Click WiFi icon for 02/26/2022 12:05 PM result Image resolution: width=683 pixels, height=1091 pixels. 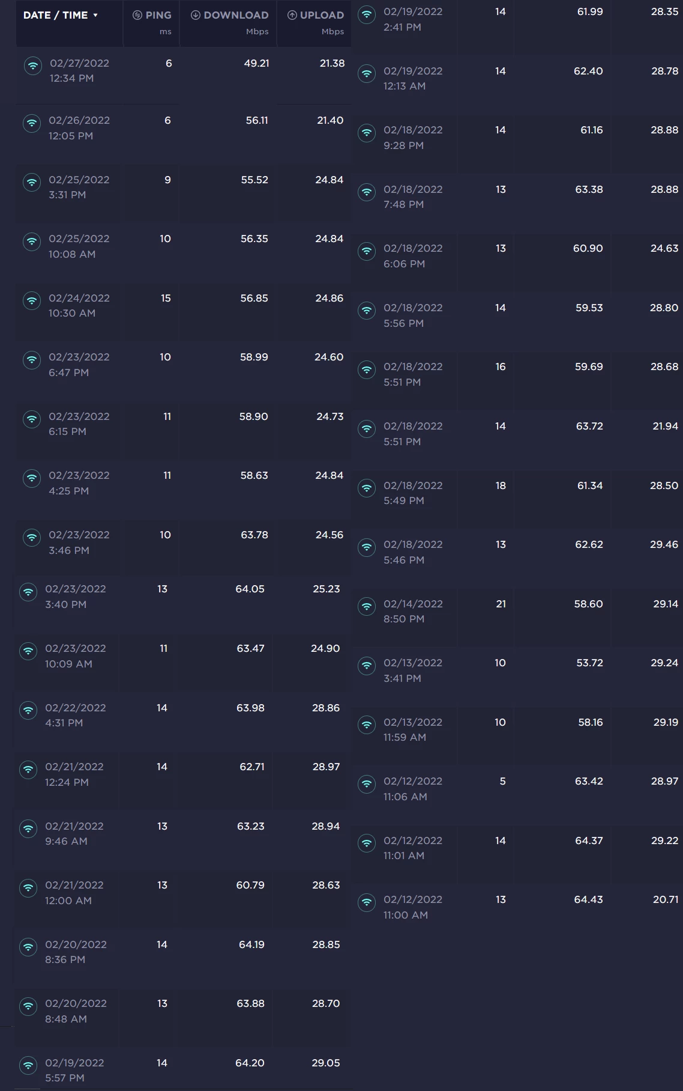(x=31, y=123)
